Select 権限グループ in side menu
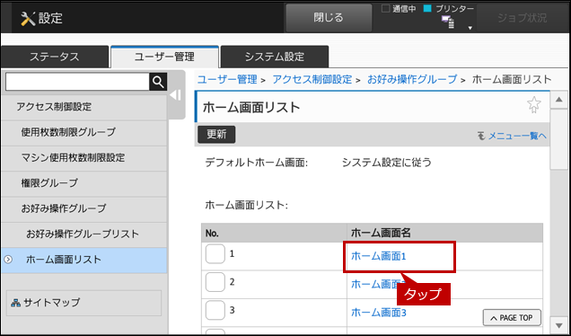Viewport: 571px width, 336px height. (83, 183)
